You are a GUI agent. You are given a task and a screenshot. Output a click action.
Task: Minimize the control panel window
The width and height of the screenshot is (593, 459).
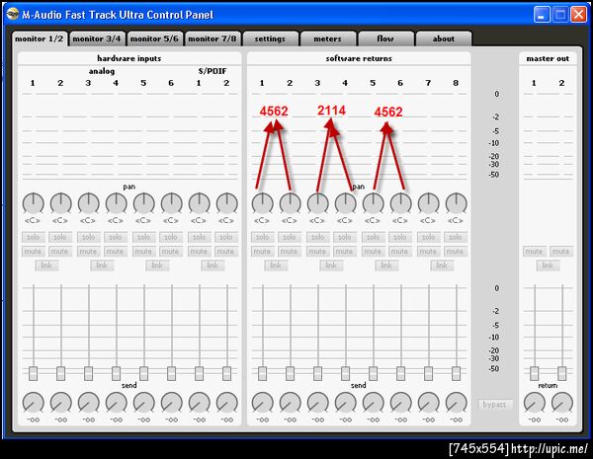pyautogui.click(x=542, y=15)
